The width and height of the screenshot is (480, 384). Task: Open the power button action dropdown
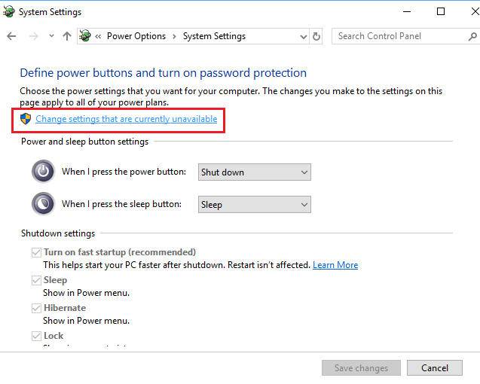(254, 172)
